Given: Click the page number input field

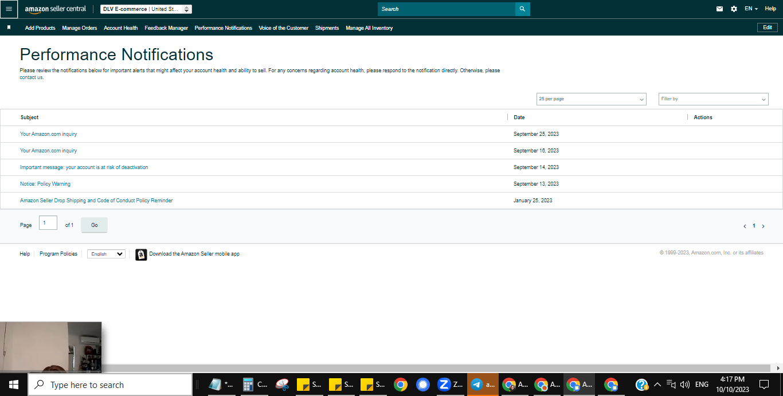Looking at the screenshot, I should (48, 223).
